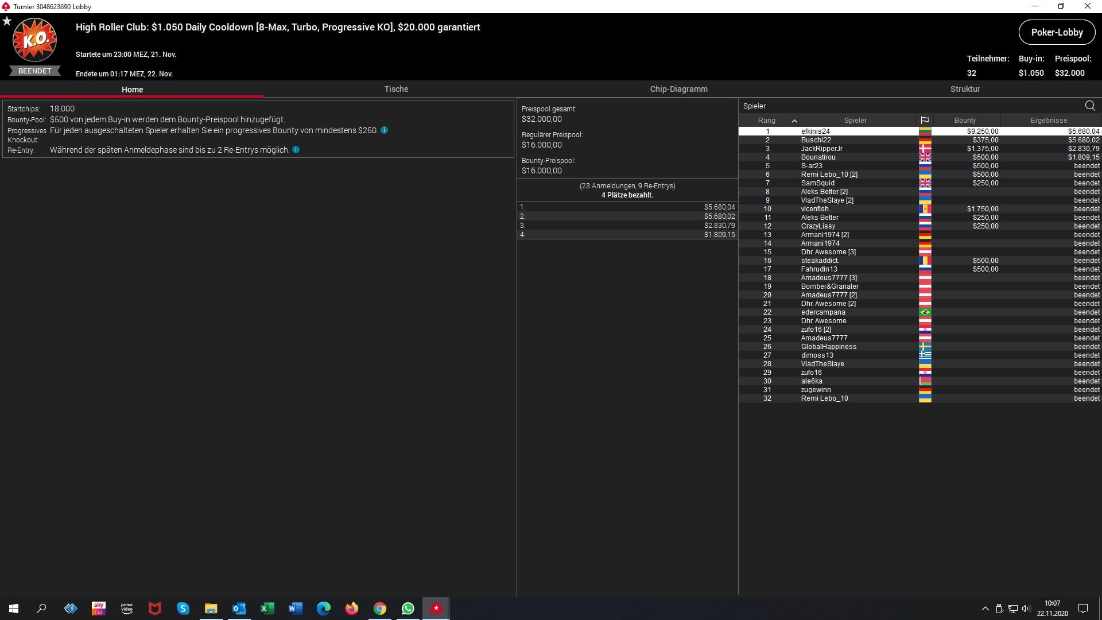This screenshot has width=1102, height=620.
Task: Click the Spieler search field
Action: [x=907, y=106]
